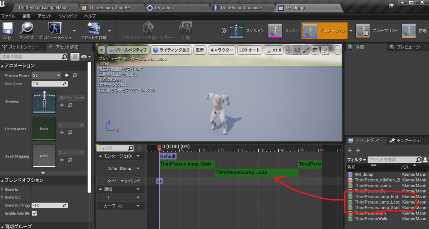Image resolution: width=429 pixels, height=229 pixels.
Task: Click the cube surface snapping icon
Action: [315, 50]
